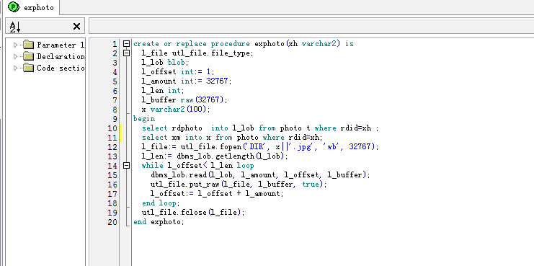The image size is (534, 266).
Task: Click 'end loop;' on line 18
Action: point(161,203)
